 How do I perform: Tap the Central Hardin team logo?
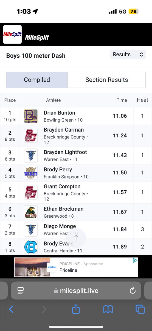31,247
